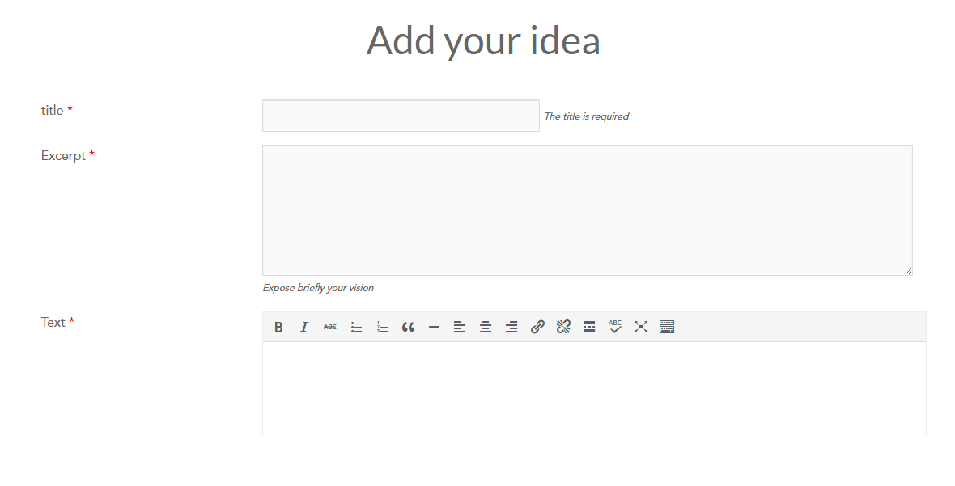Click 'Expose briefly your vision' hint
This screenshot has height=486, width=955.
coord(318,288)
